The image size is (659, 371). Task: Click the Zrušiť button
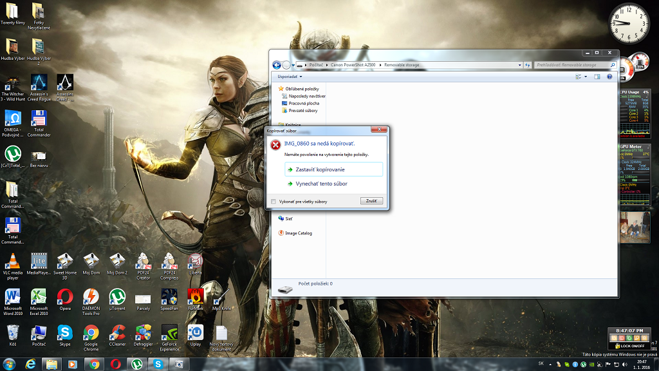[371, 201]
